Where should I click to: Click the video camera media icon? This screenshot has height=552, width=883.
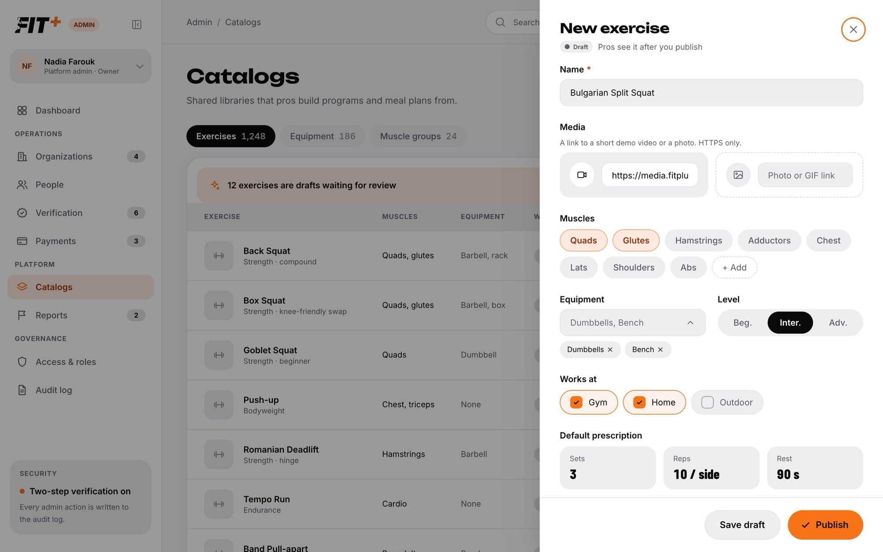pyautogui.click(x=582, y=175)
